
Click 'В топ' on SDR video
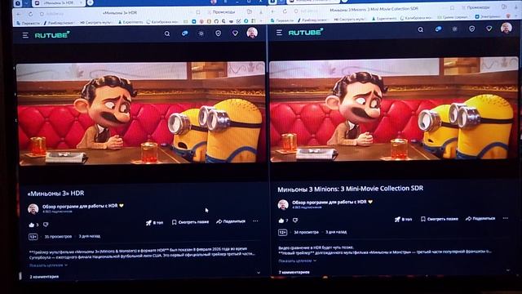[x=403, y=219]
